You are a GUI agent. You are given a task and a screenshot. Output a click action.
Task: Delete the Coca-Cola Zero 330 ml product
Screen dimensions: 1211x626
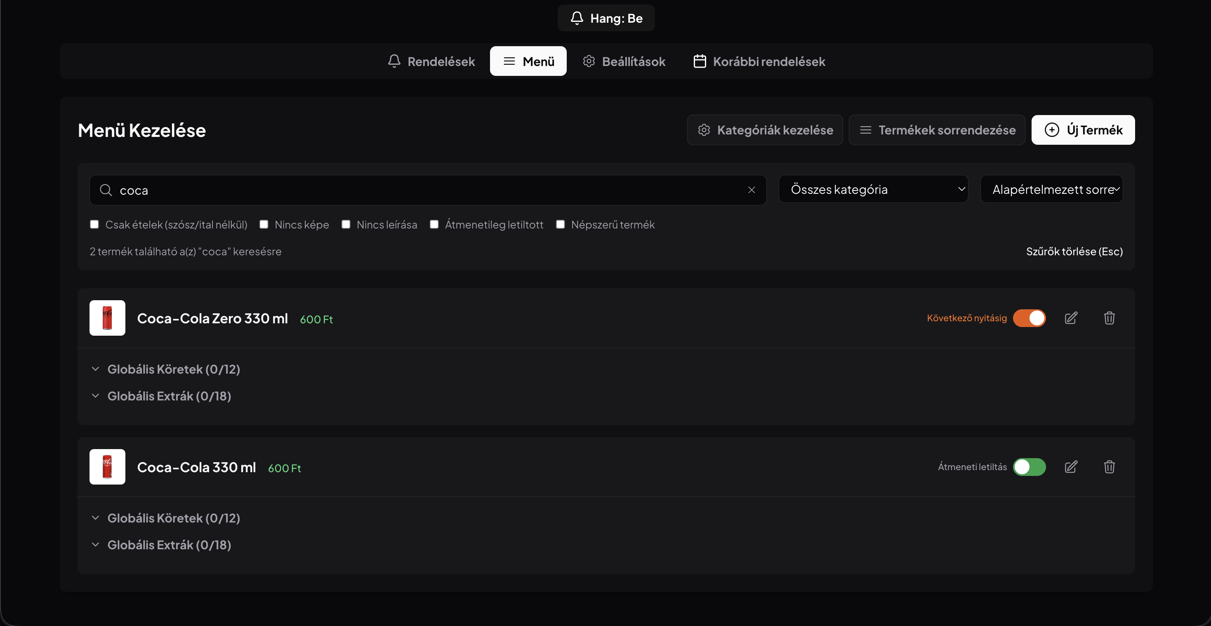tap(1110, 318)
